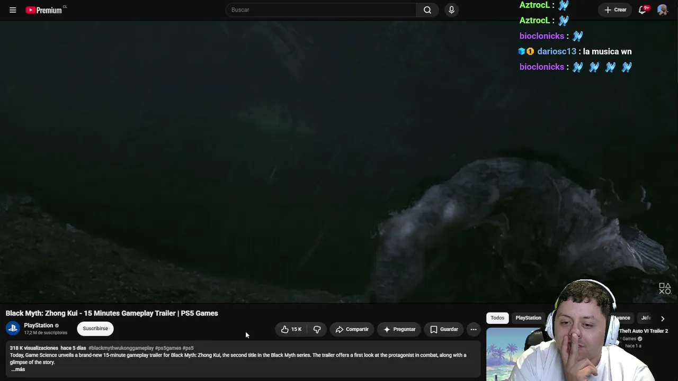Open the PlayStation channel avatar
Screen dimensions: 678x381
pyautogui.click(x=13, y=329)
